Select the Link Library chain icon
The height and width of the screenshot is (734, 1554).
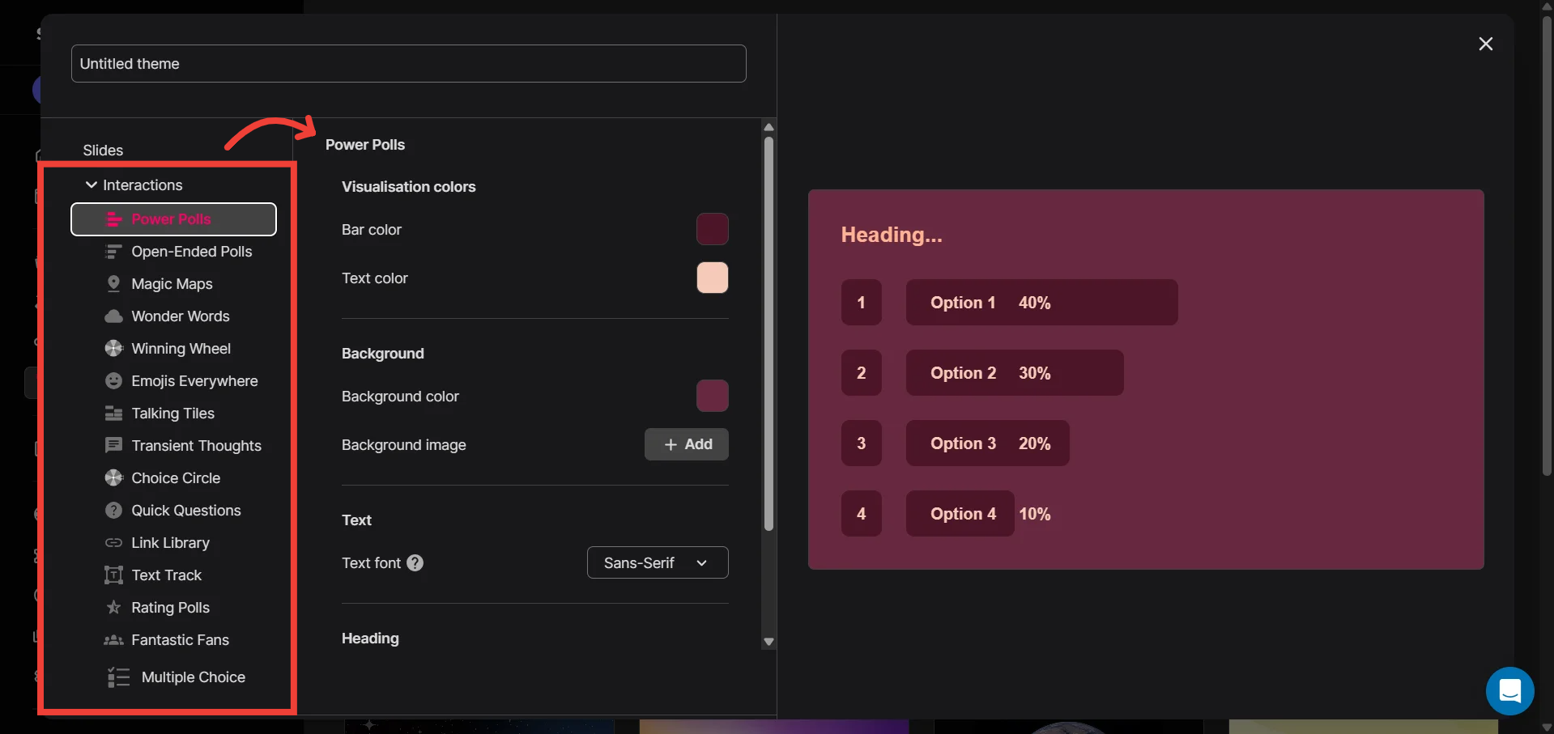113,543
